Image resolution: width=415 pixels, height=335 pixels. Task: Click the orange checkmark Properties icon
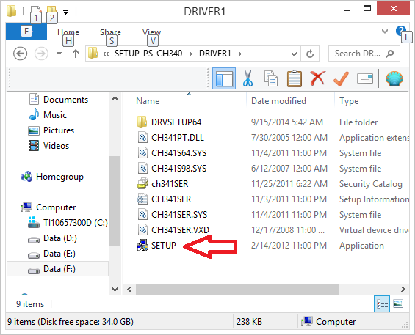341,78
